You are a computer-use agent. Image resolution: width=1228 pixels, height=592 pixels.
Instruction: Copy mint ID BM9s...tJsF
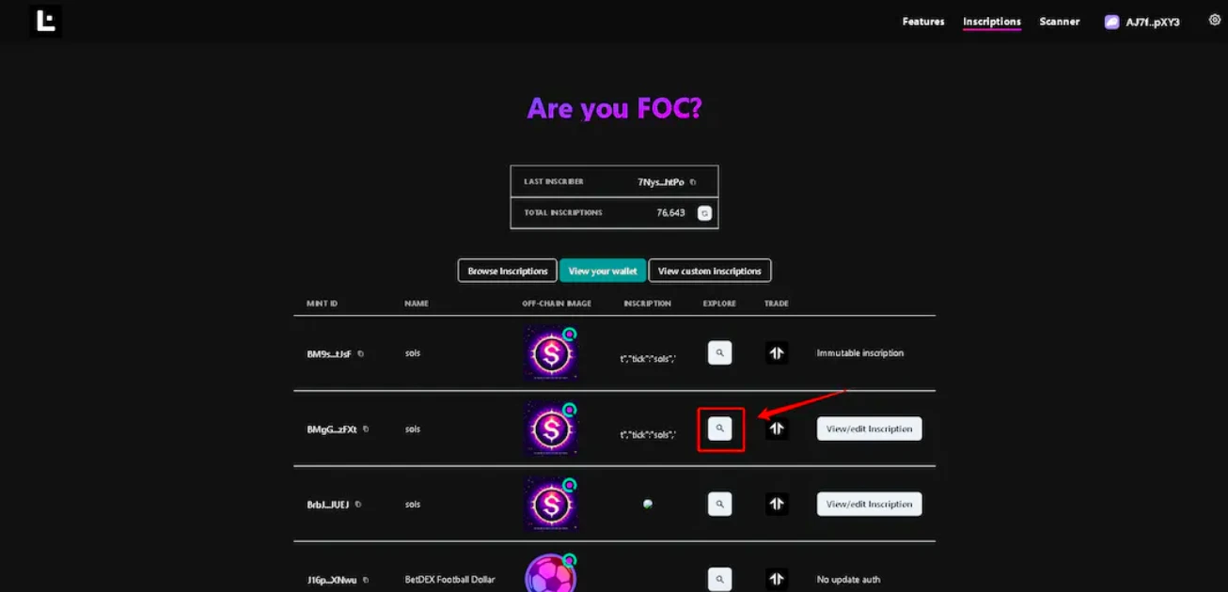(x=360, y=354)
